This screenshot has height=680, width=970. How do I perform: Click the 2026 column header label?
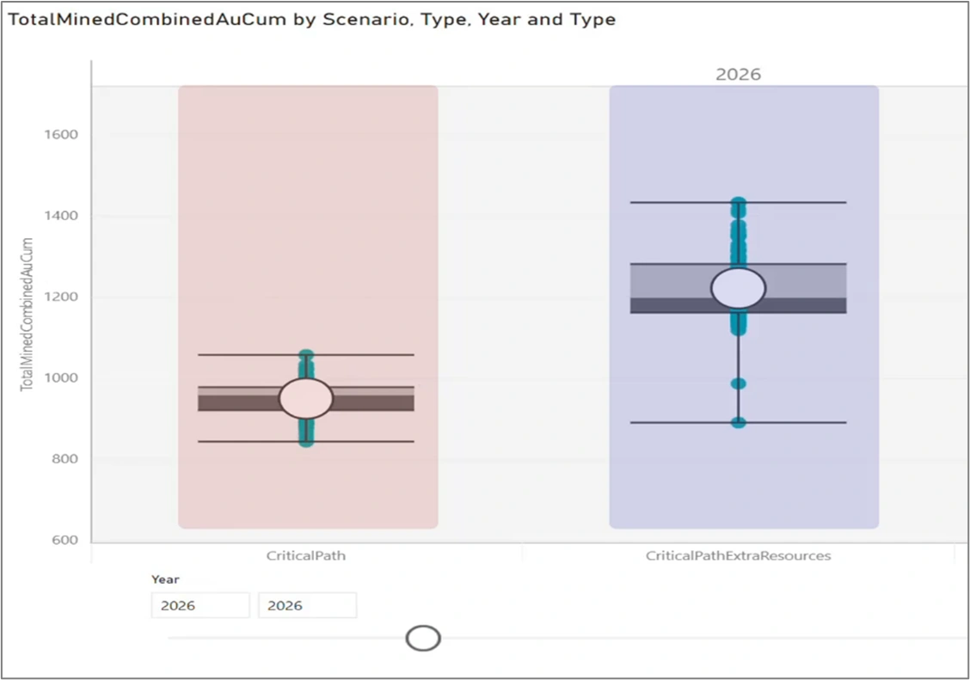click(x=738, y=74)
